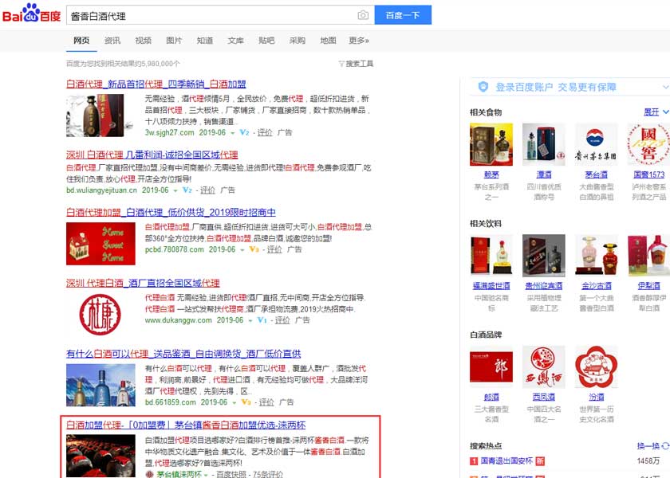Click the Baidu logo
The image size is (670, 478).
tap(32, 14)
